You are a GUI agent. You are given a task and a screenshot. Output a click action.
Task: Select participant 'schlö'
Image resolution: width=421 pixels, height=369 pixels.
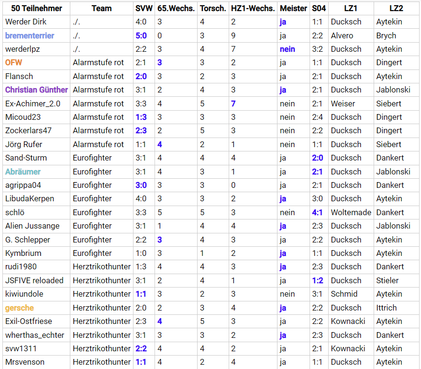[x=15, y=212]
